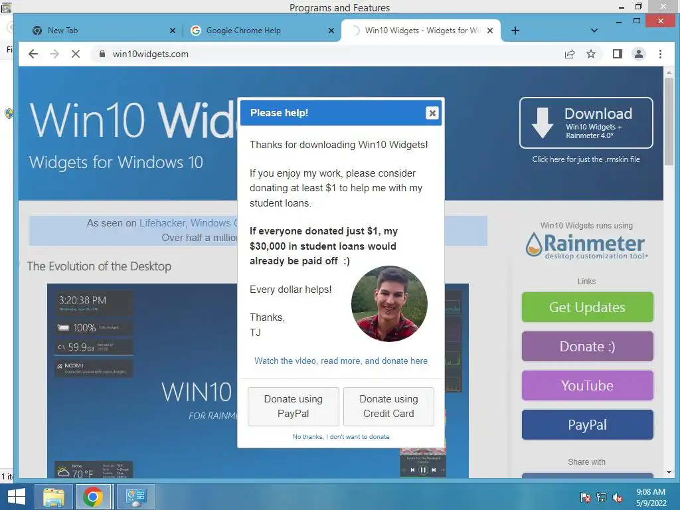
Task: Close the Google Chrome Help tab
Action: pyautogui.click(x=331, y=31)
